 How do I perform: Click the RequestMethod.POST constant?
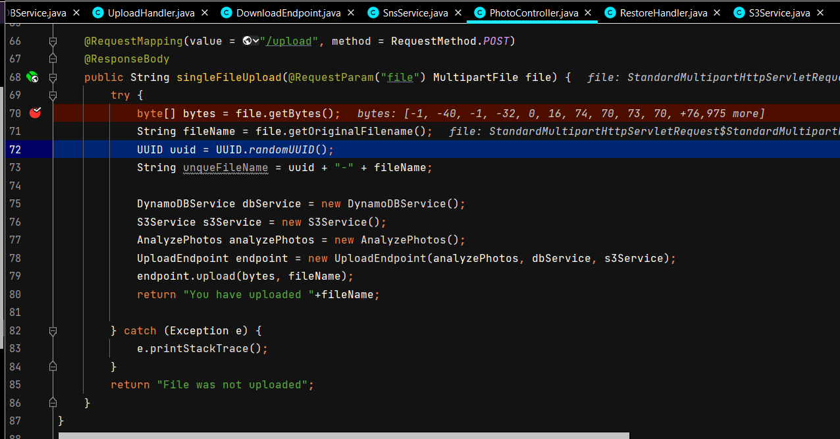coord(450,41)
